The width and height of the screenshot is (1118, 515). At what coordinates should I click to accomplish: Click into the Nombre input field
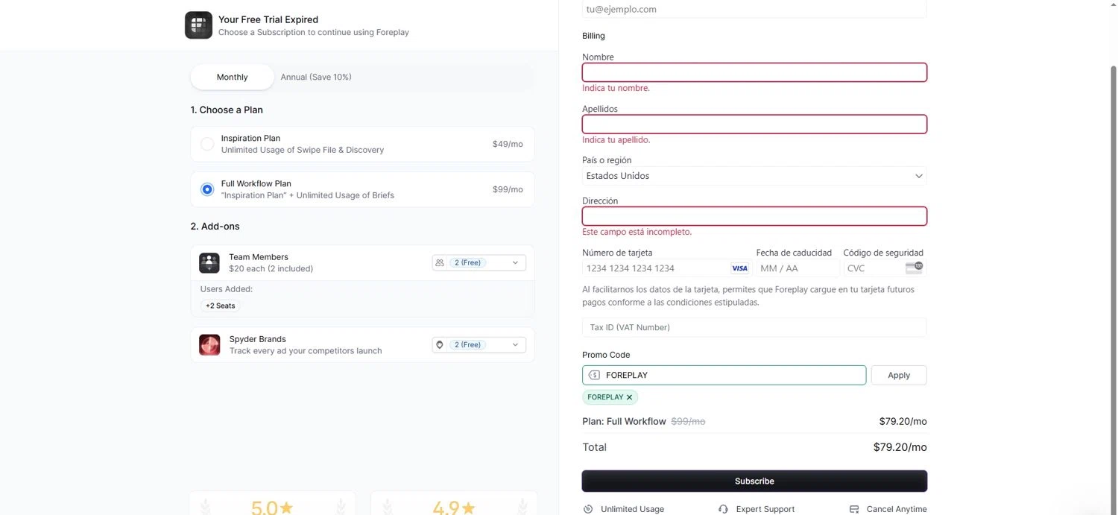point(754,72)
